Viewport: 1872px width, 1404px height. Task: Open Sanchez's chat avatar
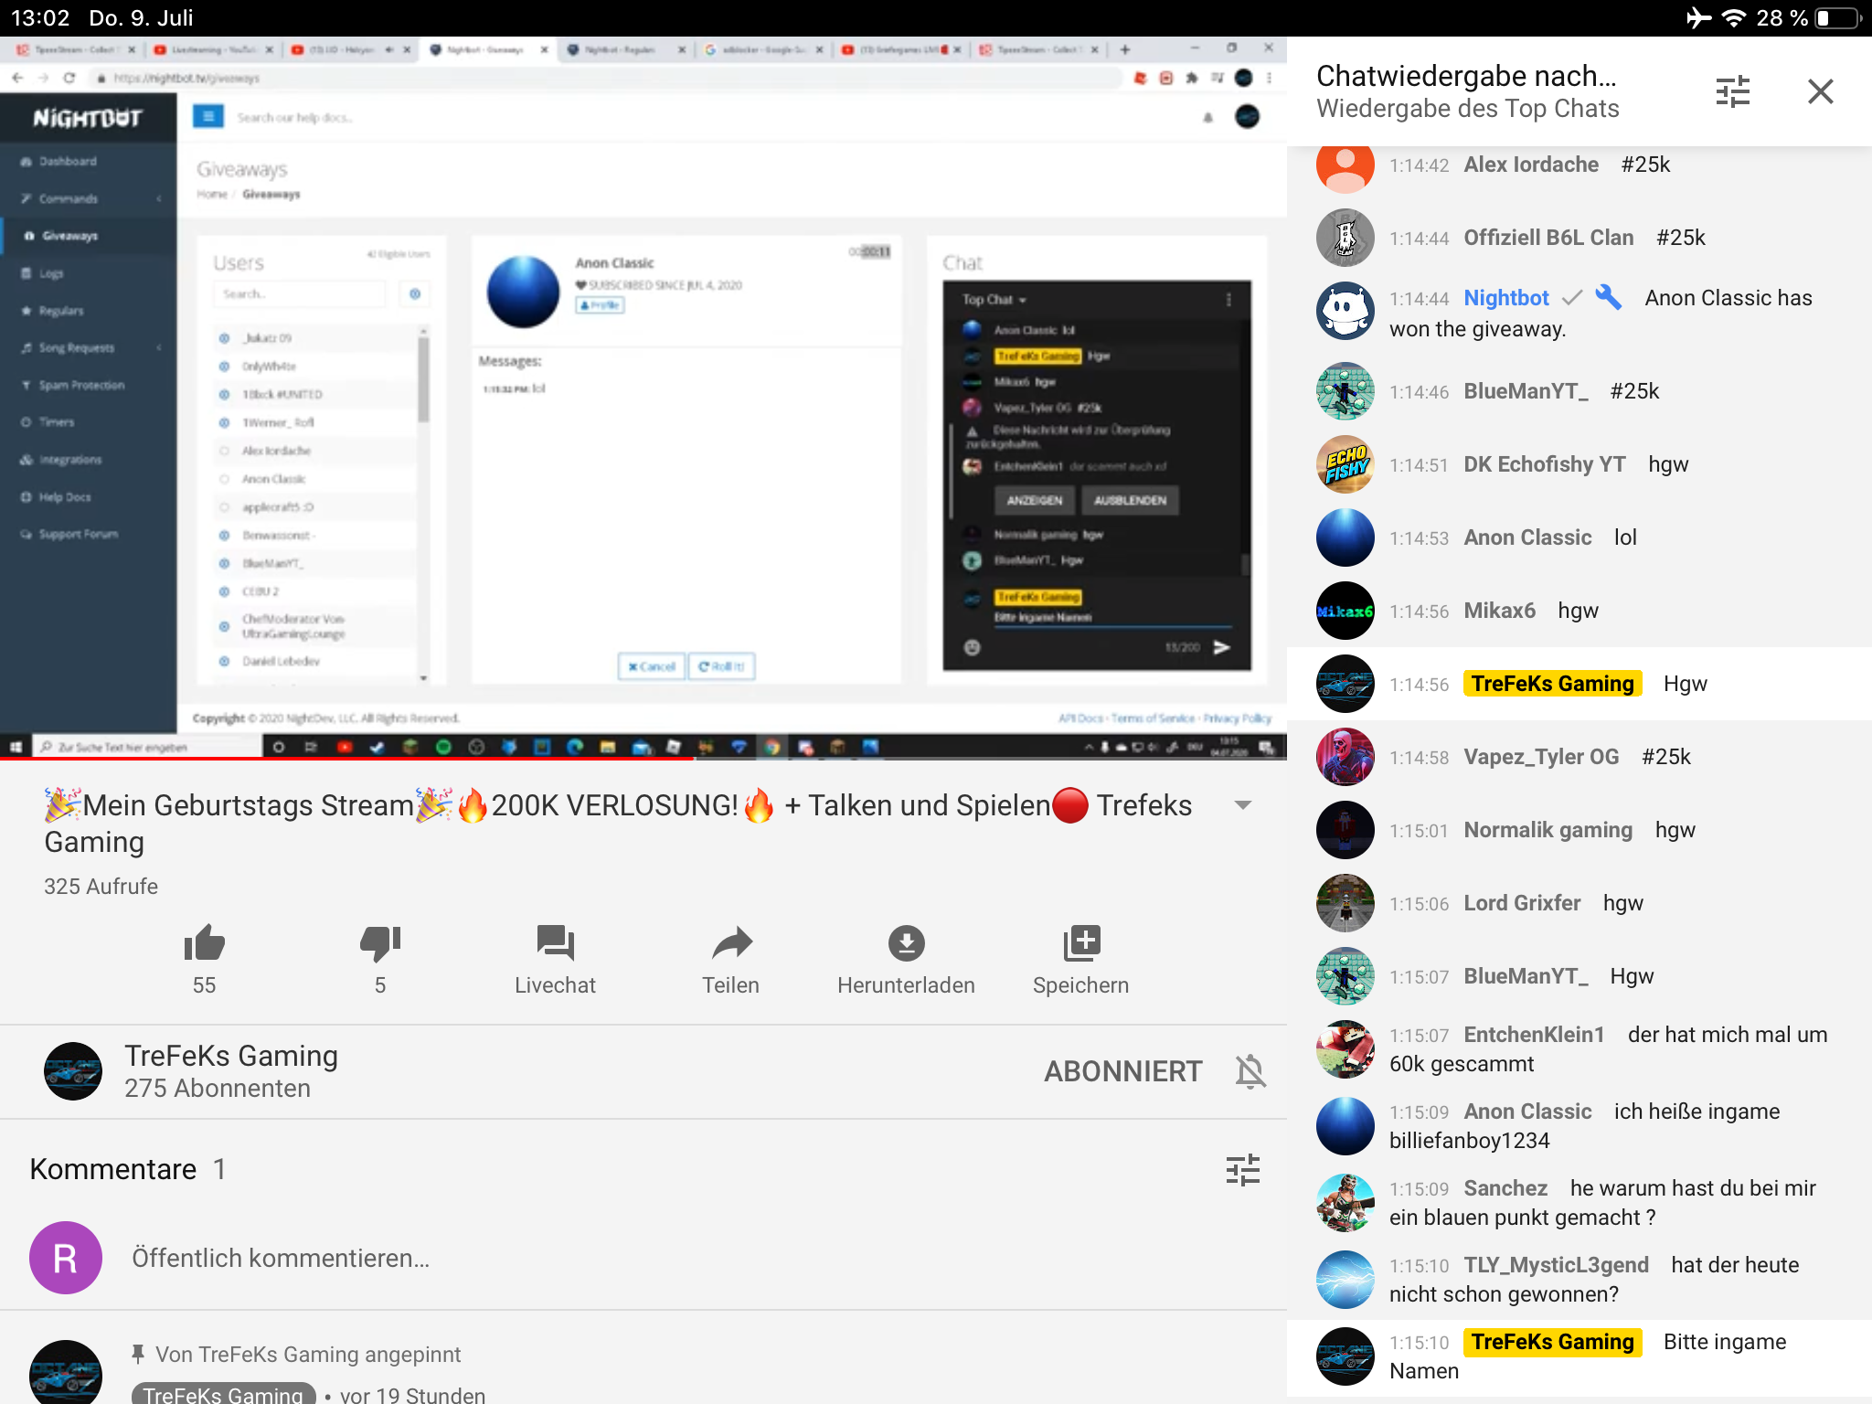tap(1345, 1203)
